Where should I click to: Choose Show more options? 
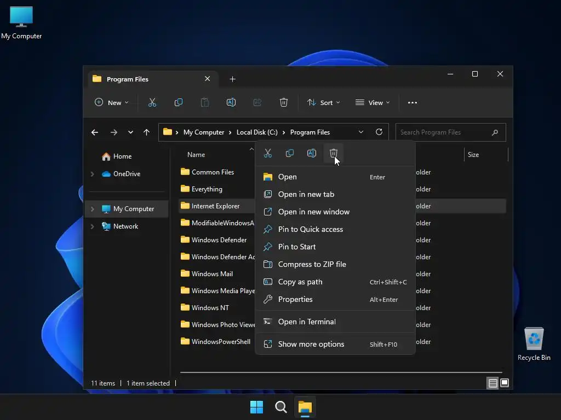335,345
